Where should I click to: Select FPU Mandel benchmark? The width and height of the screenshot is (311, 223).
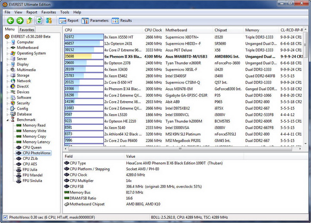[32, 175]
